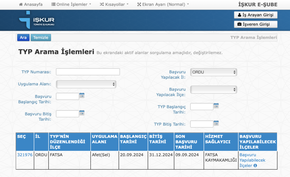Select TYP record link 321976

(25, 155)
